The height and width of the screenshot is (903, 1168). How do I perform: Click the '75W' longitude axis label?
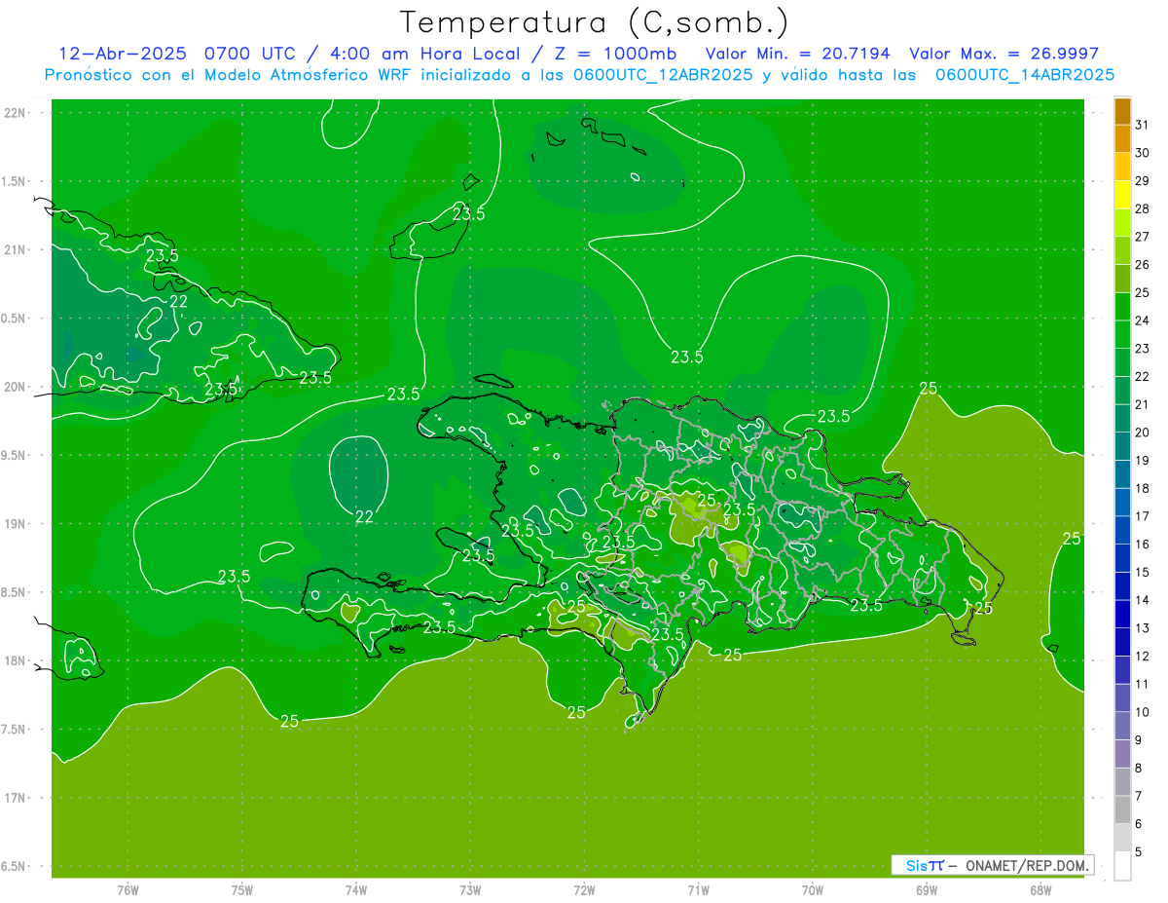[x=242, y=890]
